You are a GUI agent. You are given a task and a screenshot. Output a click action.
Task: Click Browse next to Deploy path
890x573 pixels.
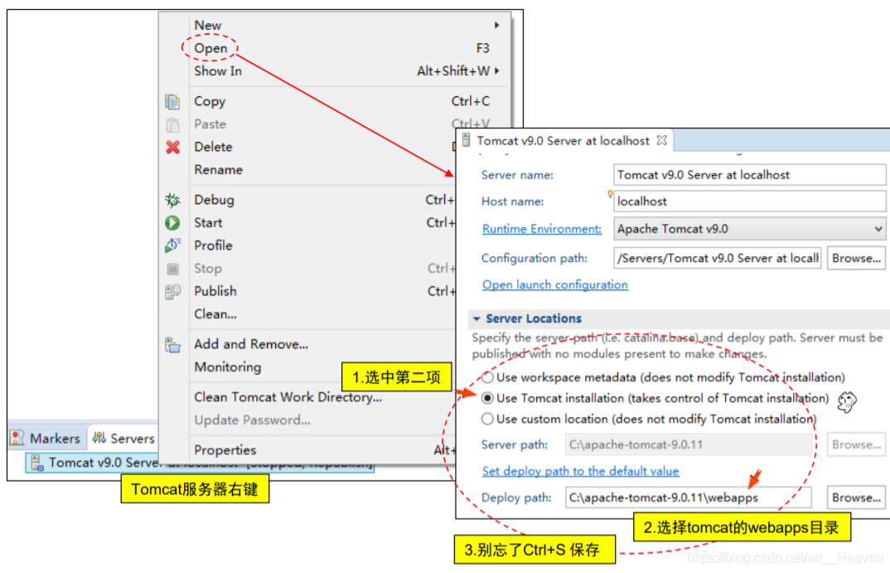tap(856, 498)
